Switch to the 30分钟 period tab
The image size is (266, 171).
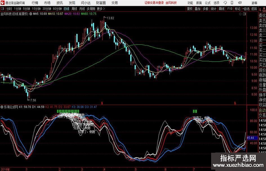[x=47, y=9]
